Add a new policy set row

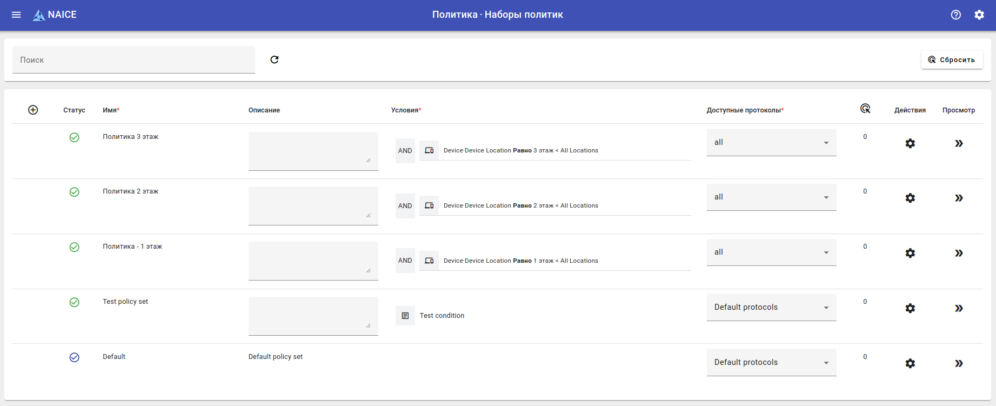click(33, 110)
